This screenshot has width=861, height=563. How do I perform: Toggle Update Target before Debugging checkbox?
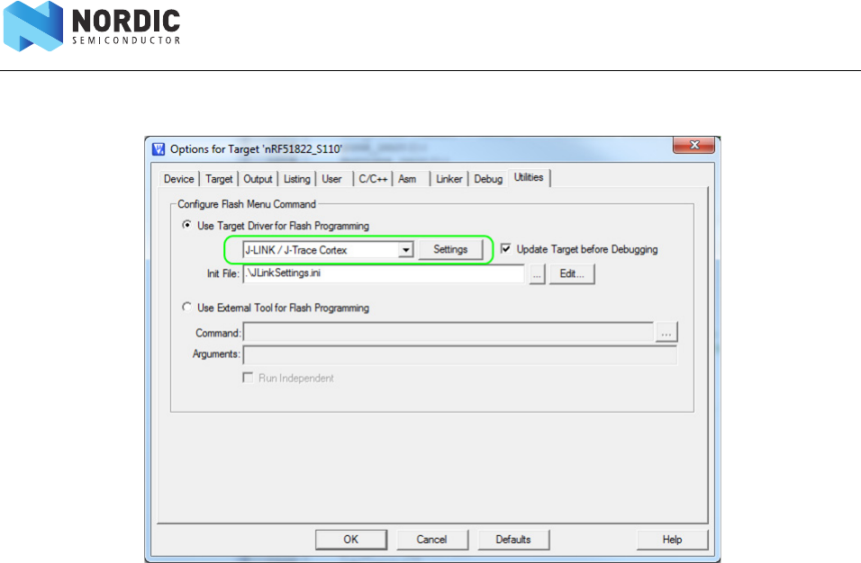[506, 248]
